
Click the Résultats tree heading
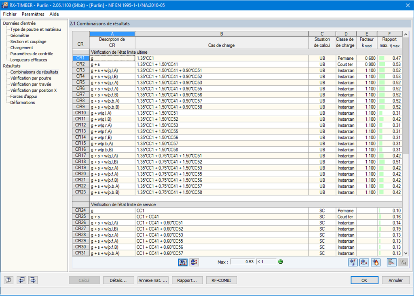pyautogui.click(x=12, y=66)
